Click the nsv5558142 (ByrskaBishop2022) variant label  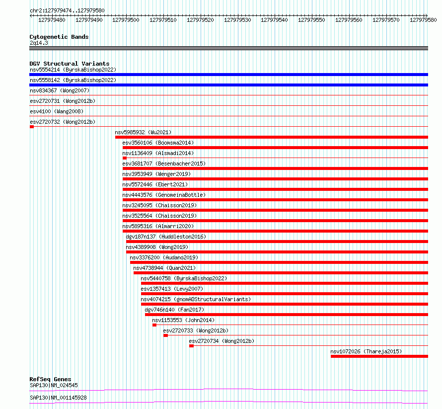pyautogui.click(x=73, y=80)
